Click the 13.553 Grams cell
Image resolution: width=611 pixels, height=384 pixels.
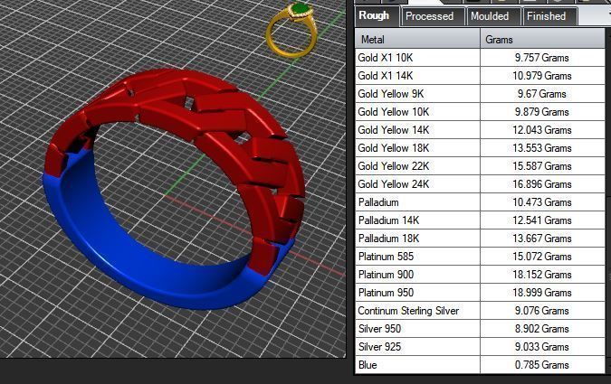point(541,148)
